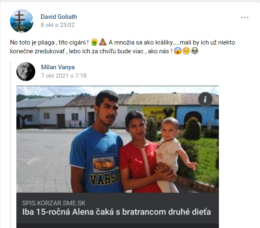Open the shared article preview photo
Screen dimensions: 260x228
(x=117, y=139)
